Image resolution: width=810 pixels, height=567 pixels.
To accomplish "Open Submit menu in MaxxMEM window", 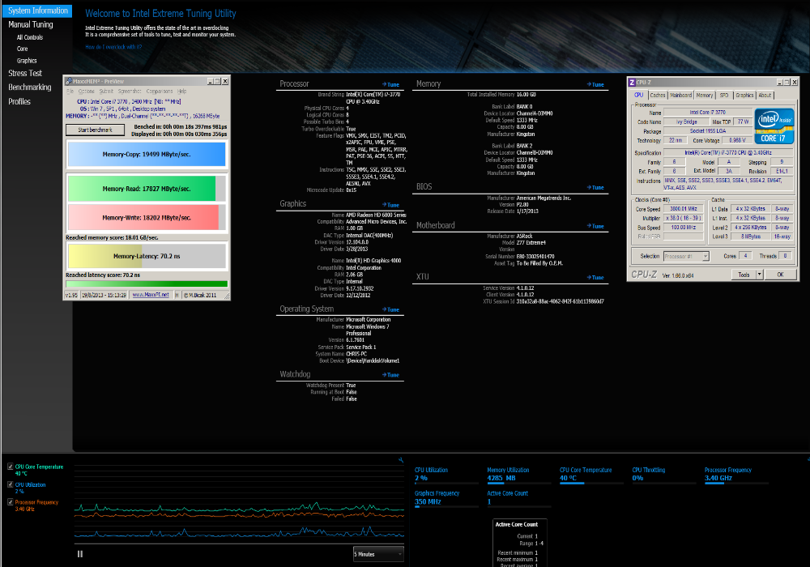I will 106,92.
